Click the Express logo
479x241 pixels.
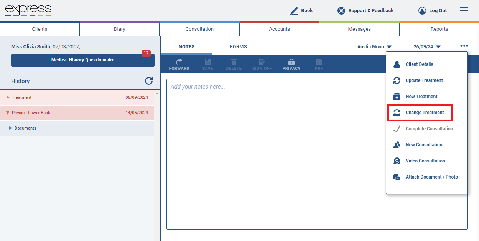tap(28, 10)
